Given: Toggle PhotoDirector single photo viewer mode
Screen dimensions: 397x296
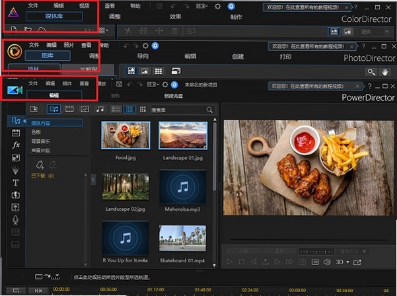Looking at the screenshot, I should click(145, 71).
